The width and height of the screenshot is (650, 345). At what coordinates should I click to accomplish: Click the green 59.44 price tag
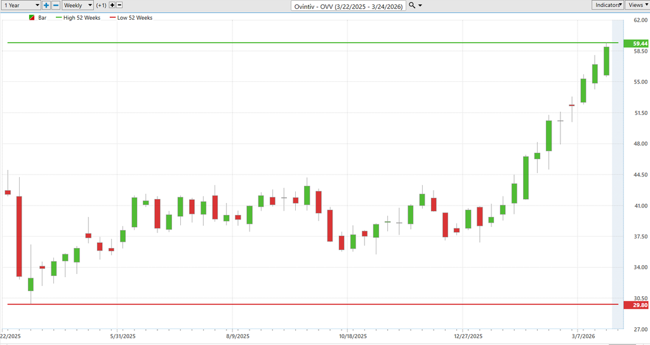click(x=635, y=43)
